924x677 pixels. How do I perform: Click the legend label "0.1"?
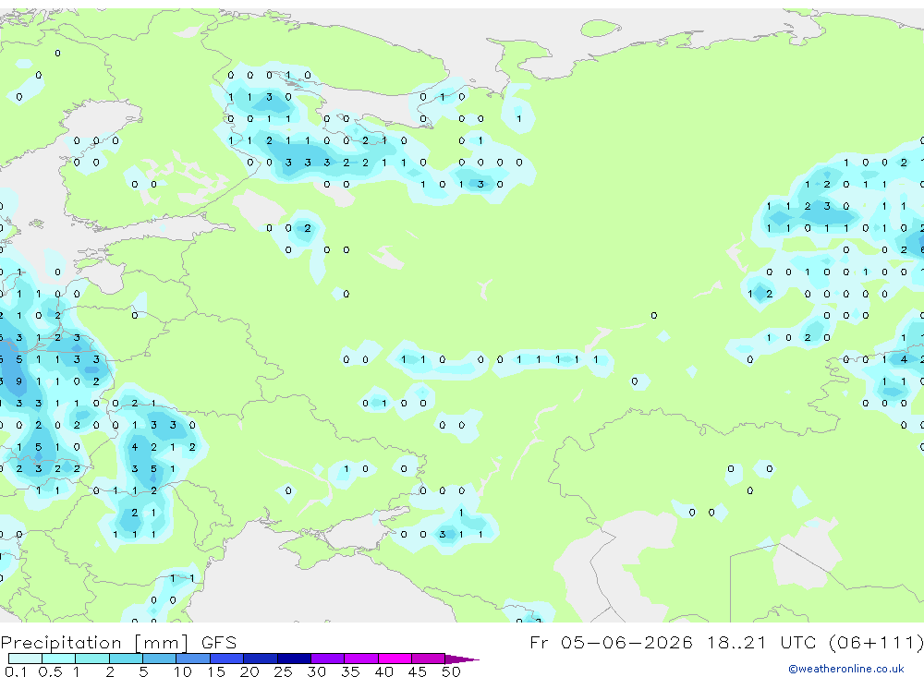pos(16,671)
